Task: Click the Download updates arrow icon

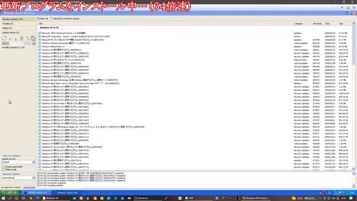Action: 10,39
